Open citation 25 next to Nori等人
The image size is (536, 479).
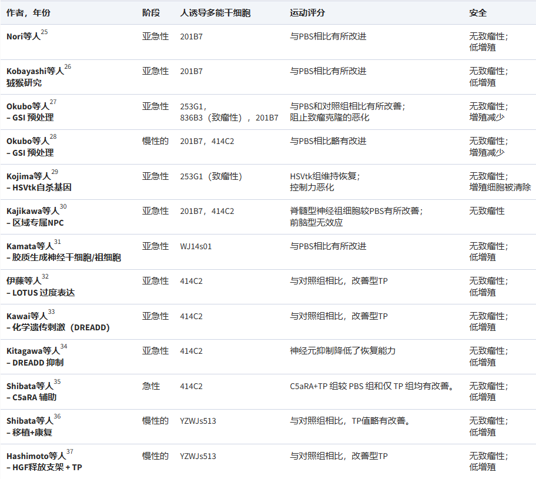coord(44,32)
